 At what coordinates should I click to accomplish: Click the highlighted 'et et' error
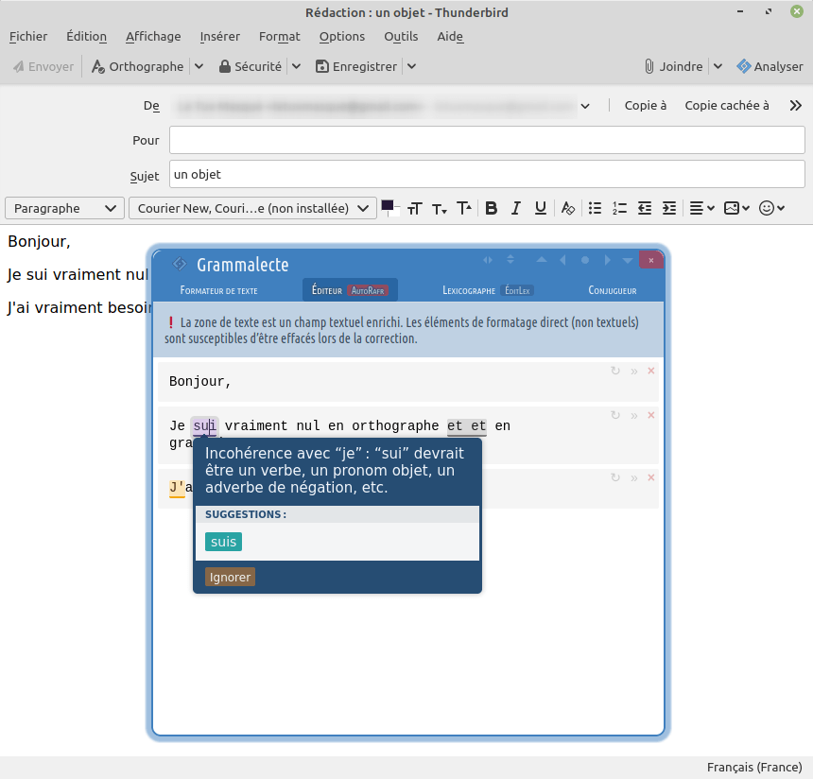pos(467,425)
